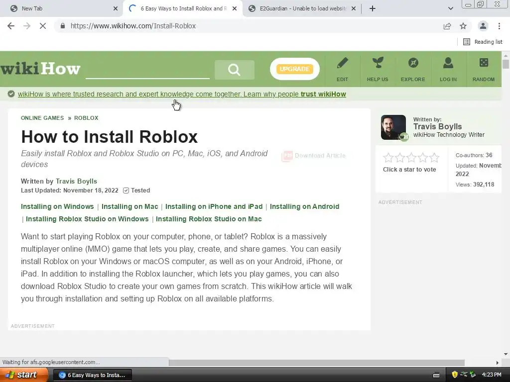510x382 pixels.
Task: Jump to Installing on Windows
Action: (x=57, y=206)
